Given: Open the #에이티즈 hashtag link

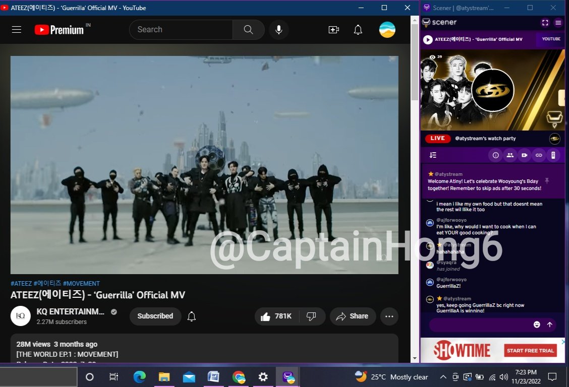Looking at the screenshot, I should pyautogui.click(x=47, y=283).
